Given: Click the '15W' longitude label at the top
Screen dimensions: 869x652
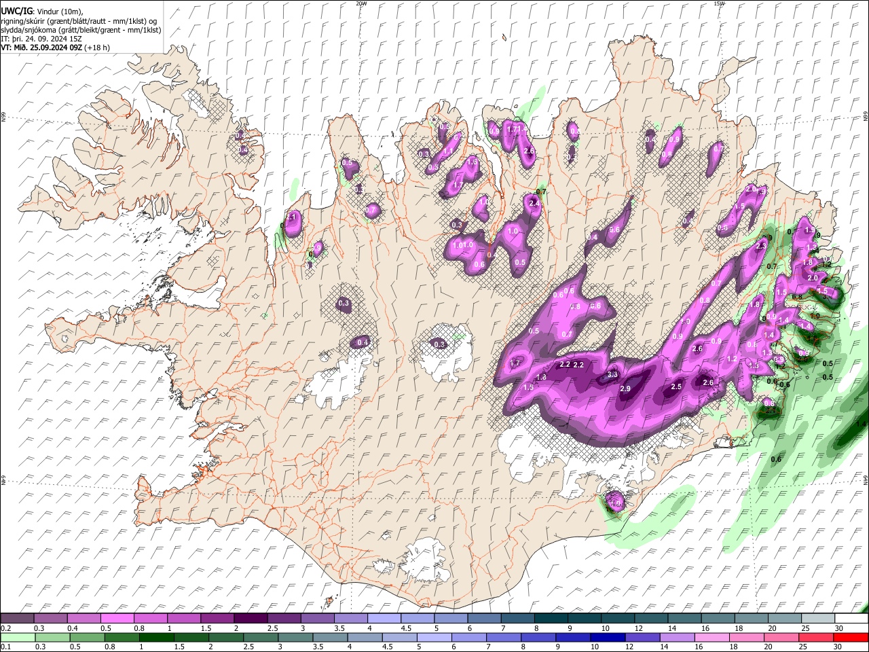Looking at the screenshot, I should [719, 3].
